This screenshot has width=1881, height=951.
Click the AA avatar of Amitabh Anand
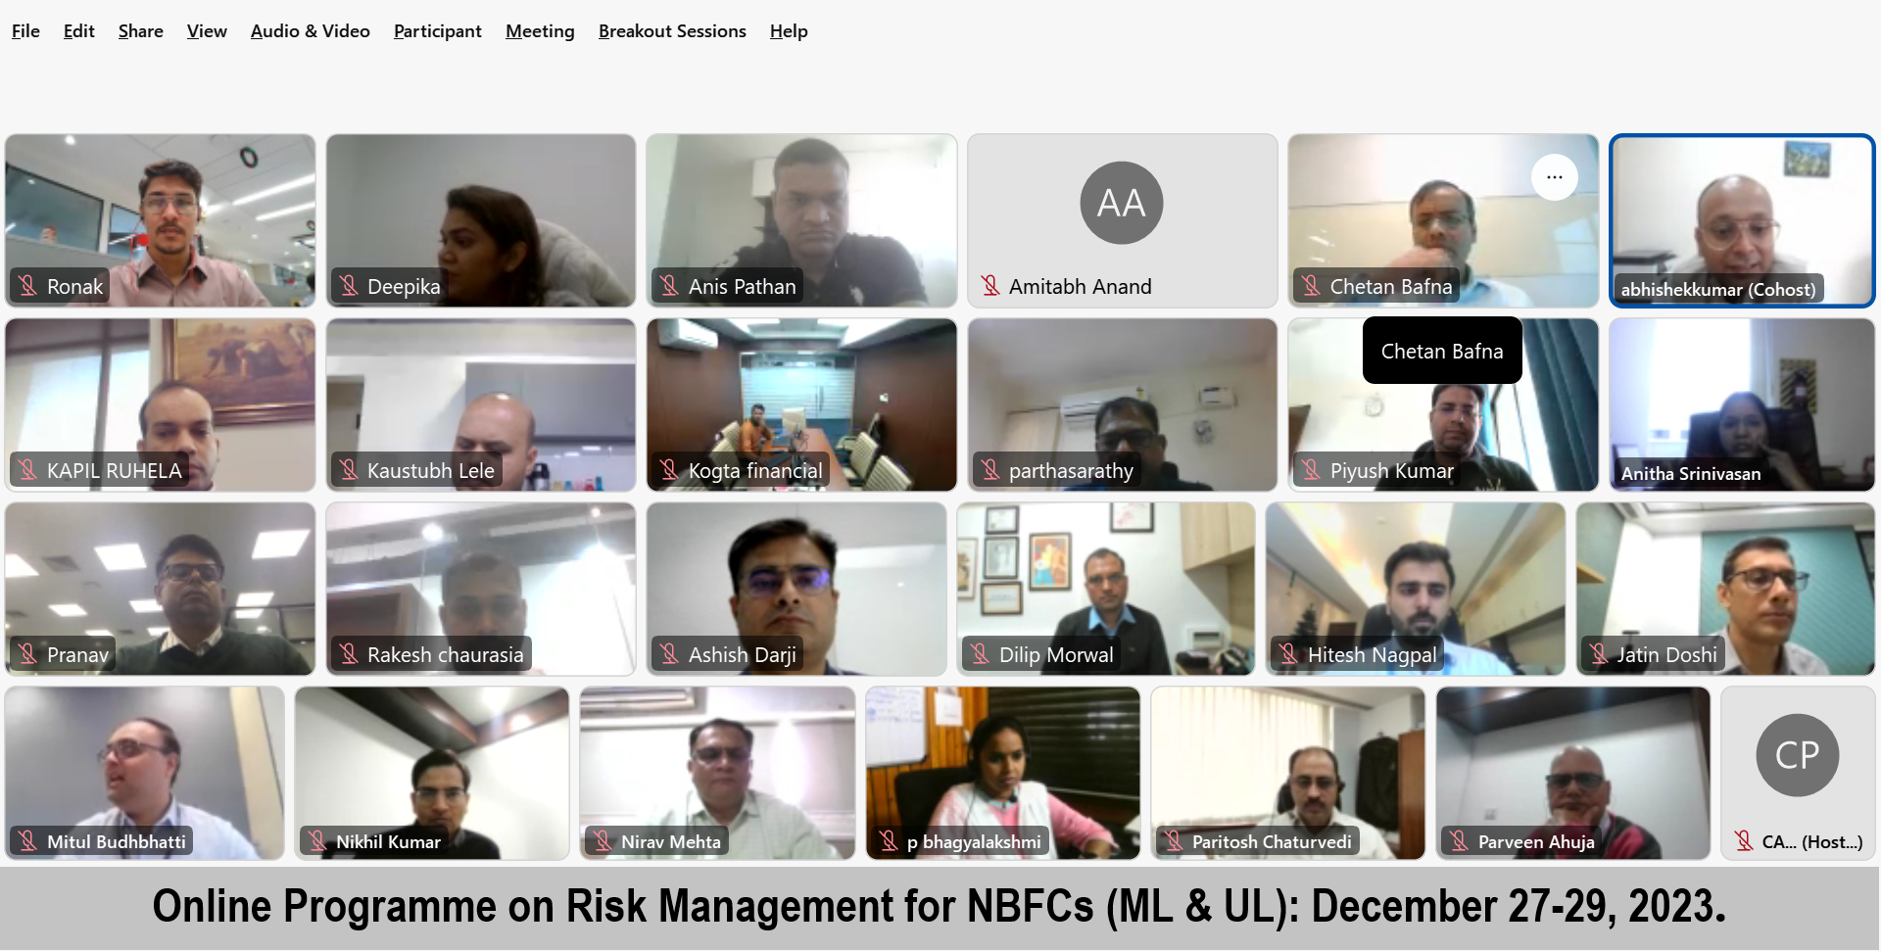1121,203
